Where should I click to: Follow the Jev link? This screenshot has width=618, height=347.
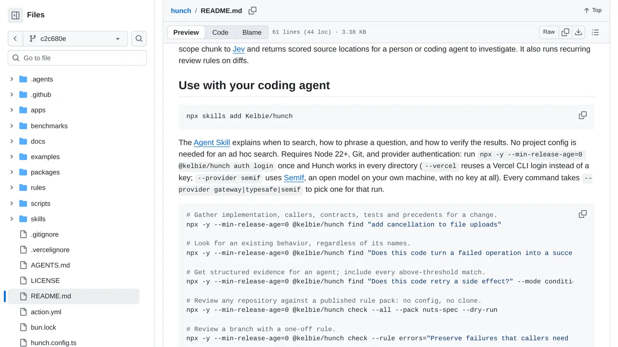pyautogui.click(x=239, y=49)
